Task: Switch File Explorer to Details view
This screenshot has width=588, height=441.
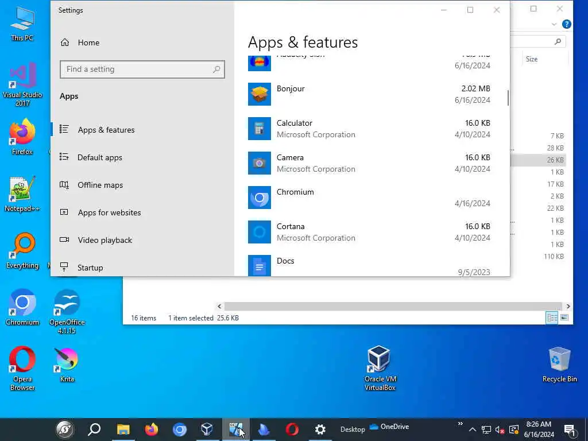Action: [x=552, y=318]
